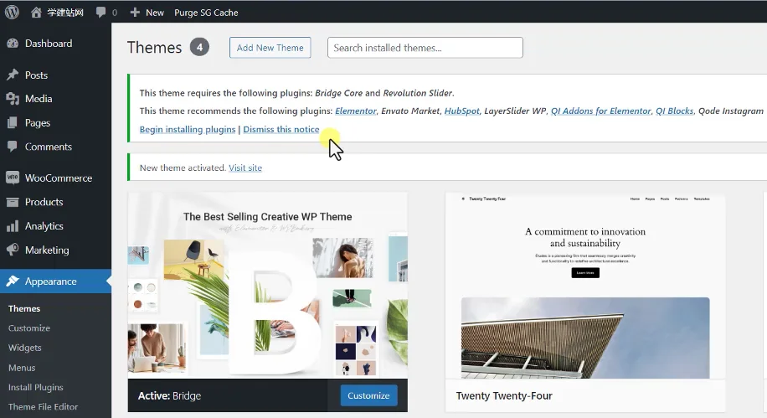The height and width of the screenshot is (418, 767).
Task: Open the Customize submenu item
Action: coord(28,328)
